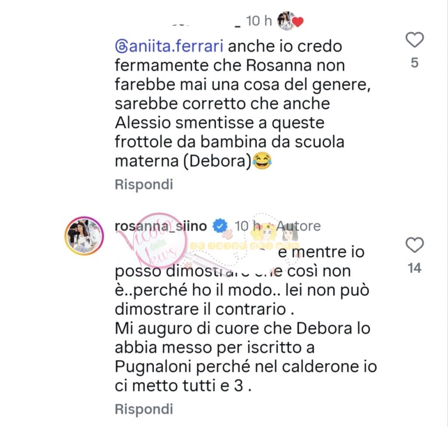Reply to rosanna_siino's comment via Rispondi
The width and height of the screenshot is (448, 427).
[144, 409]
